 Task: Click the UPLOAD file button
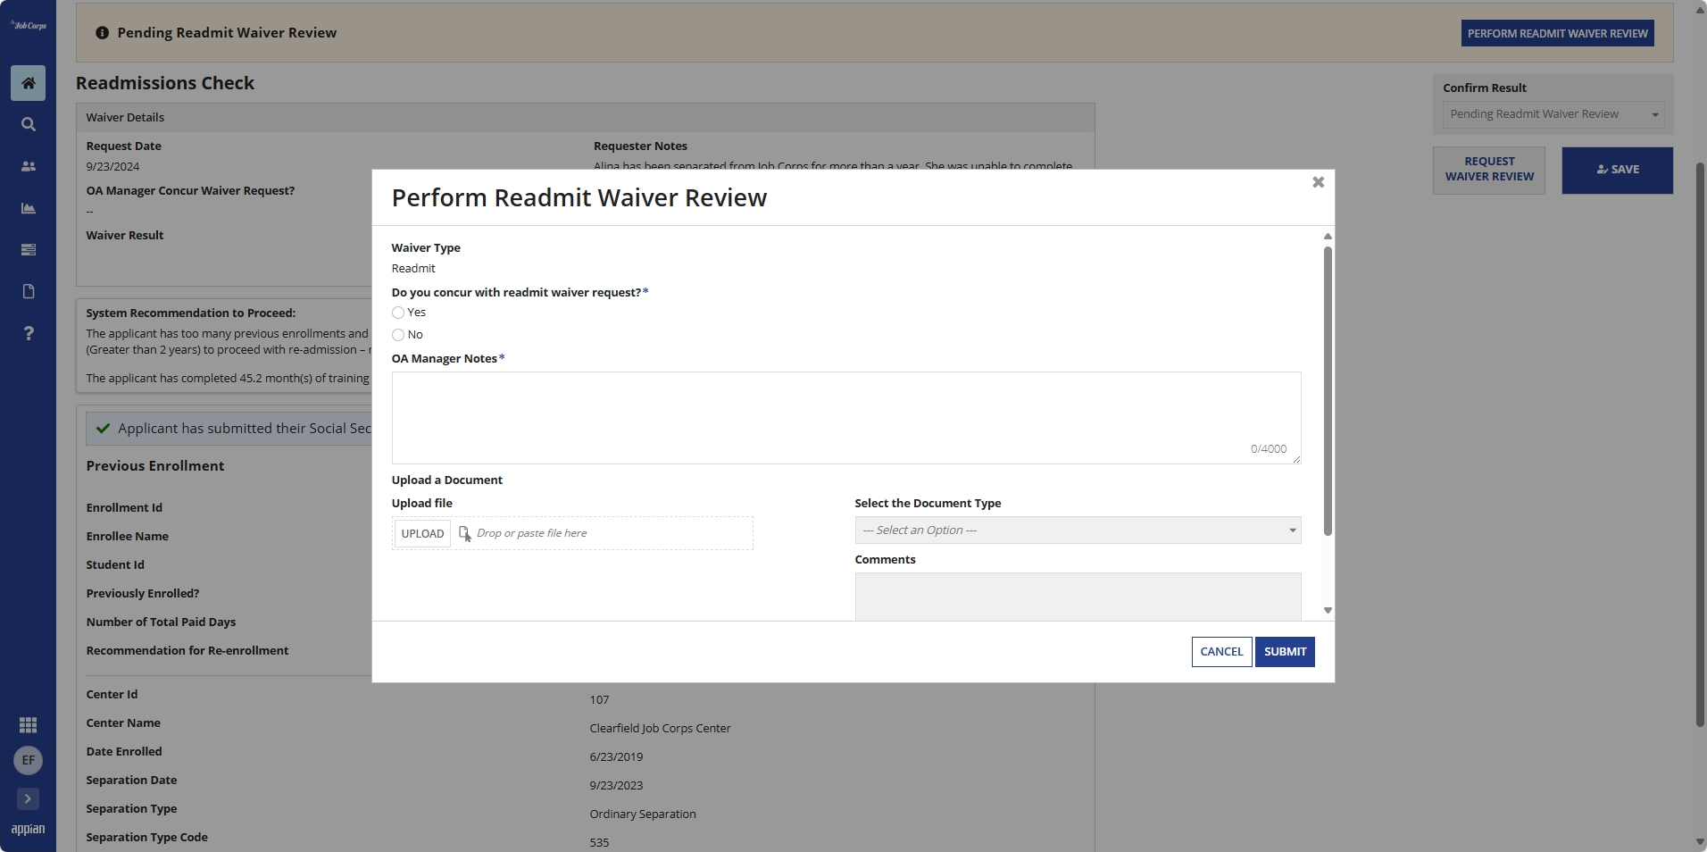422,533
